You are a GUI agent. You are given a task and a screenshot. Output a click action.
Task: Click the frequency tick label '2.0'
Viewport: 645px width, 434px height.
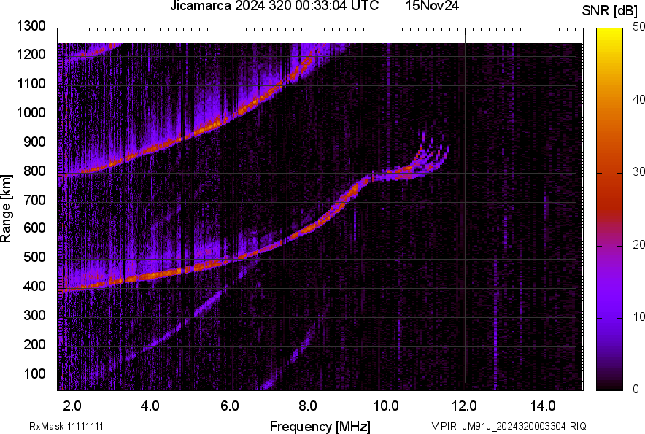coord(72,406)
